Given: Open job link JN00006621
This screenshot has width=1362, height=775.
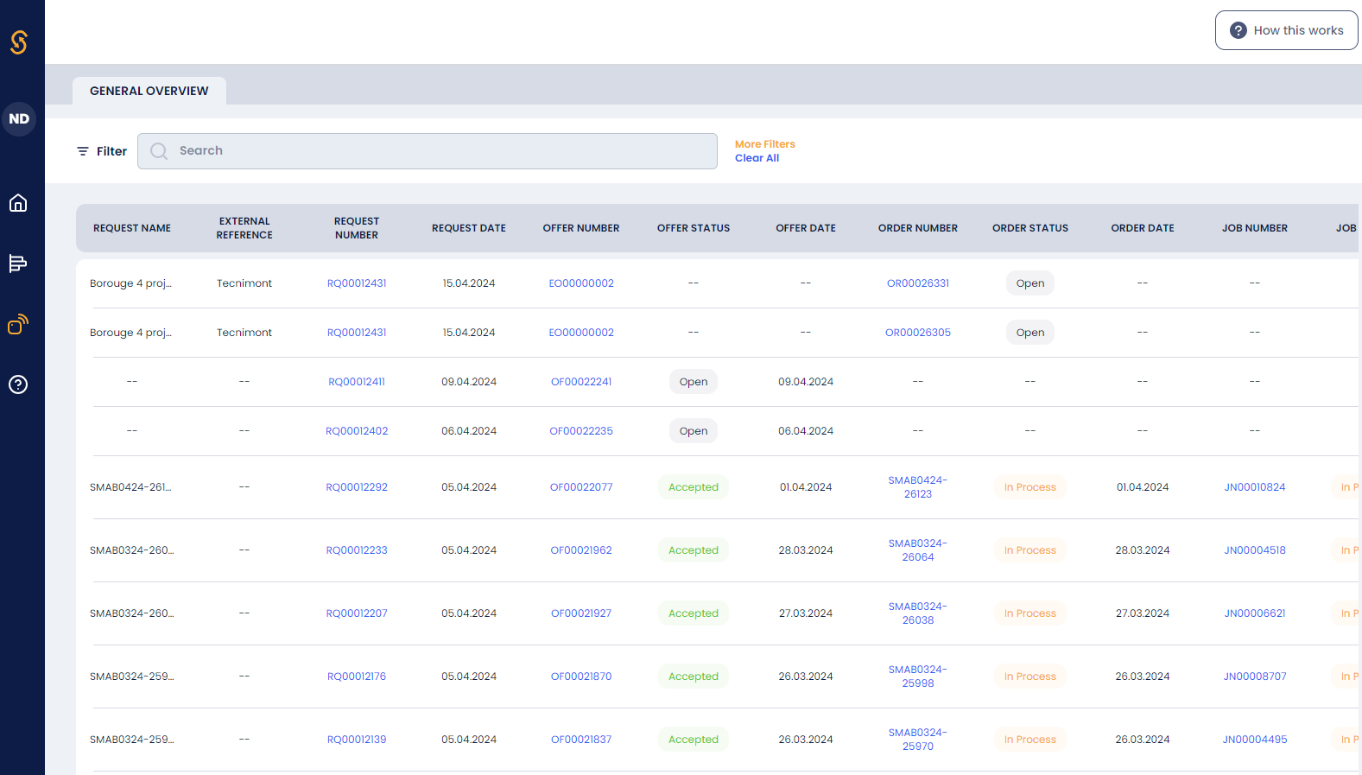Looking at the screenshot, I should pos(1255,613).
